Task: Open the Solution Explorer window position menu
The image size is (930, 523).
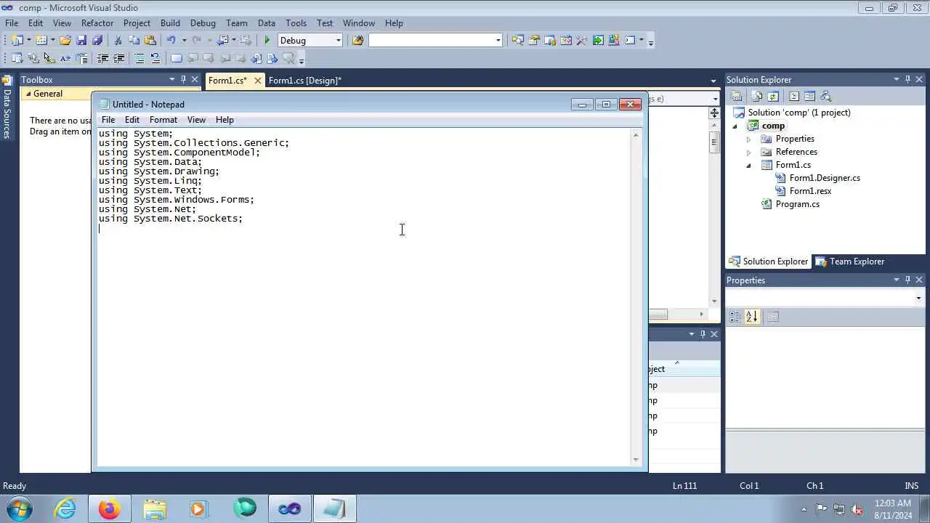Action: [897, 79]
